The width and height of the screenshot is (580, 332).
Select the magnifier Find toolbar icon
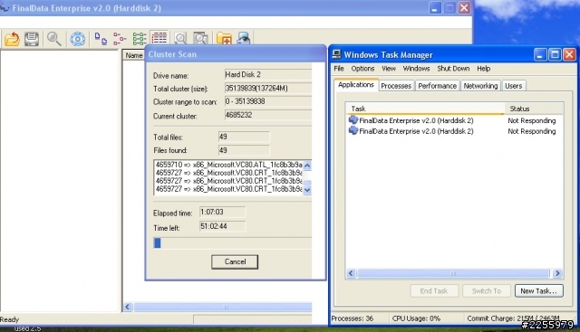point(54,39)
